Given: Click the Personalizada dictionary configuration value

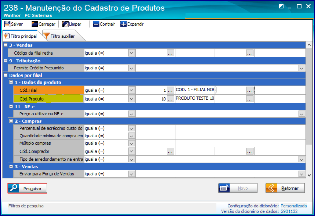Looking at the screenshot, I should 294,206.
